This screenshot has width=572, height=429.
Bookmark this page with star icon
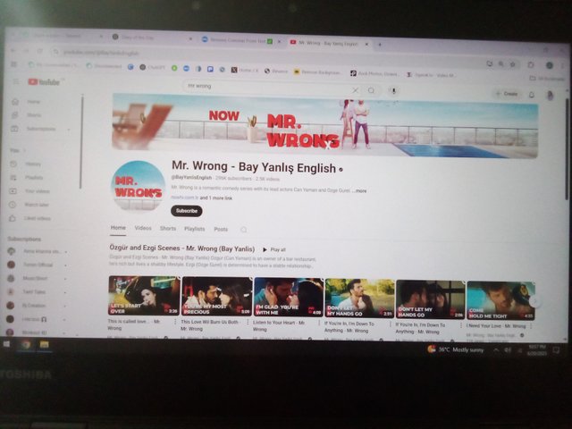click(512, 64)
